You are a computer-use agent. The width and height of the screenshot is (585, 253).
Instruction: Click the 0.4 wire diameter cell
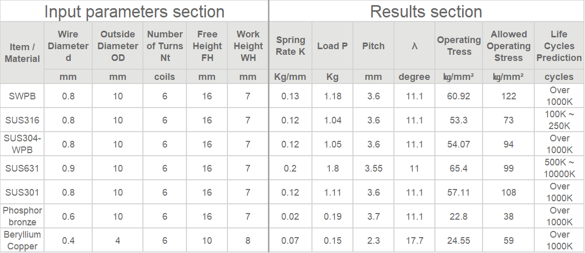coord(68,240)
